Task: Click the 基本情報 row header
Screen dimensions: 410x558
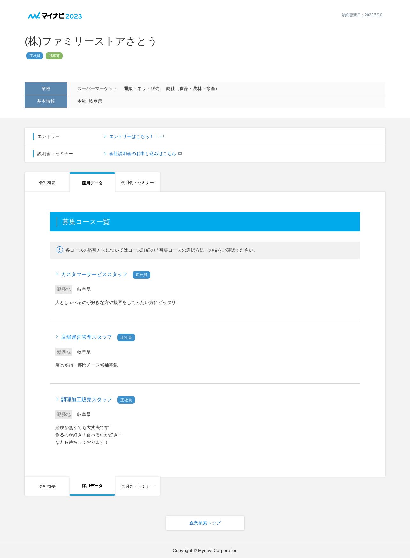Action: [x=46, y=101]
